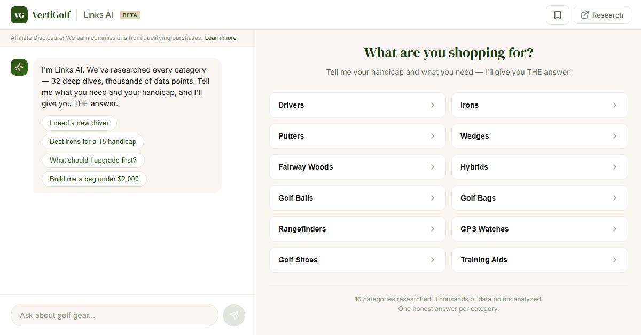This screenshot has height=335, width=641.
Task: Open the Hybrids category
Action: coord(540,167)
